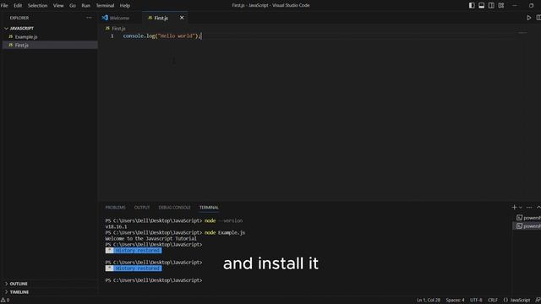The width and height of the screenshot is (541, 304).
Task: Select the first powershell terminal
Action: (x=527, y=218)
